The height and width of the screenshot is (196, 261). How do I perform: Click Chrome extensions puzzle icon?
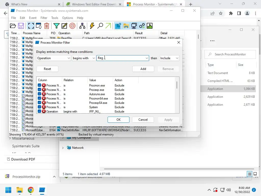[x=231, y=13]
